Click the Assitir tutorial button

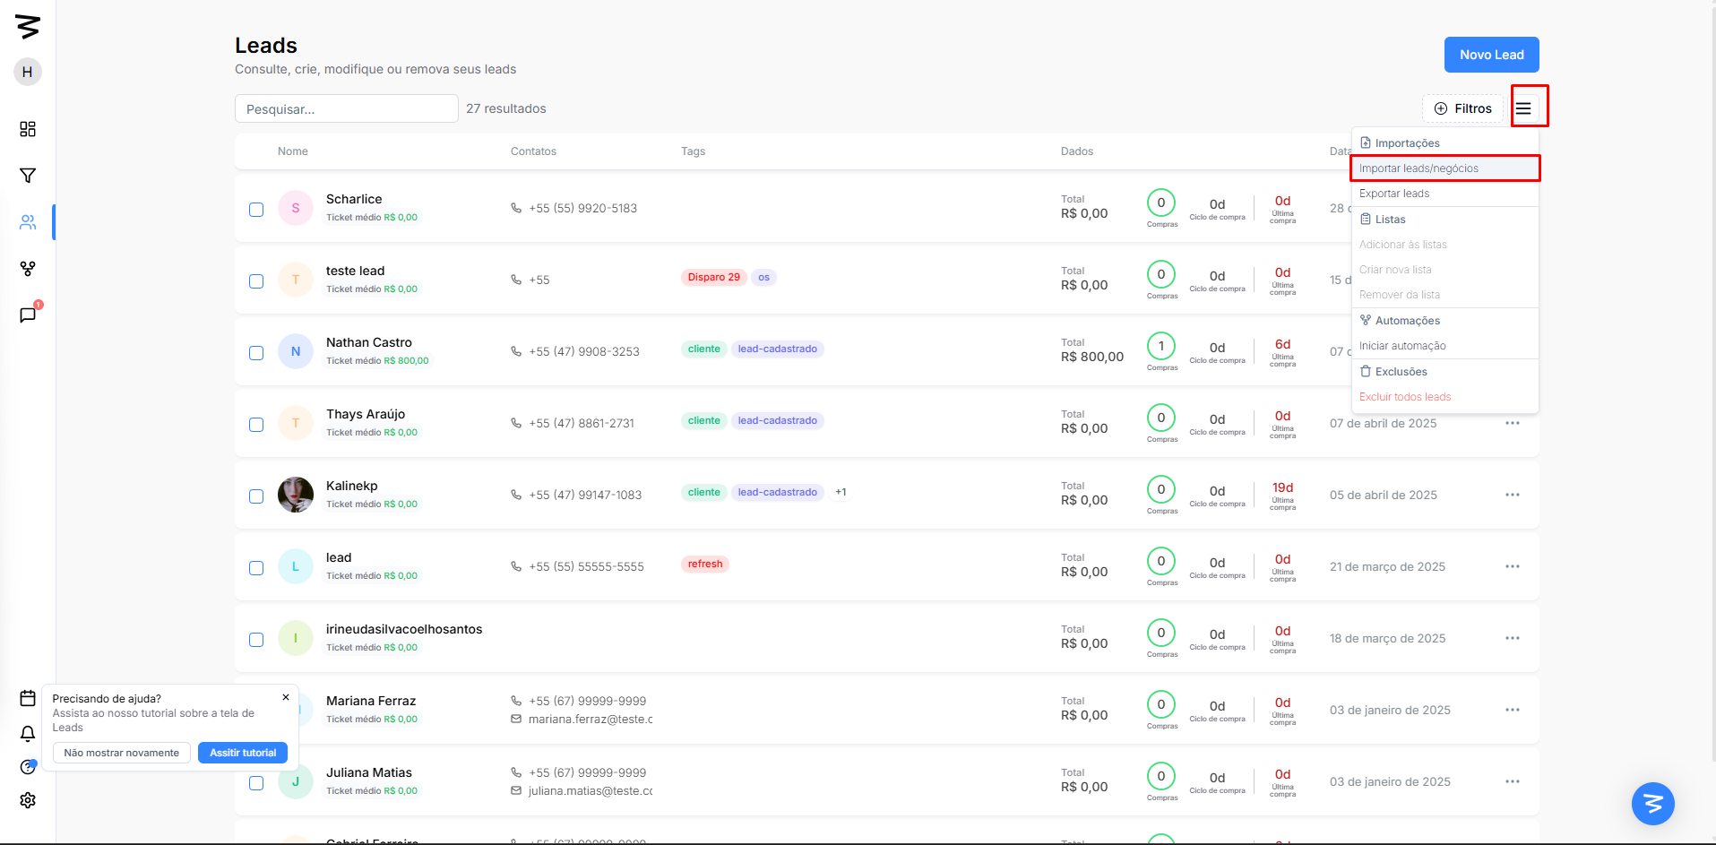[243, 753]
